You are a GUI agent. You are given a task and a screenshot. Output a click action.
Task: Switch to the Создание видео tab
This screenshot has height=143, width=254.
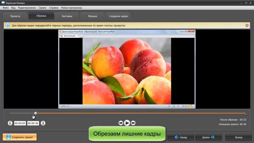coord(118,16)
